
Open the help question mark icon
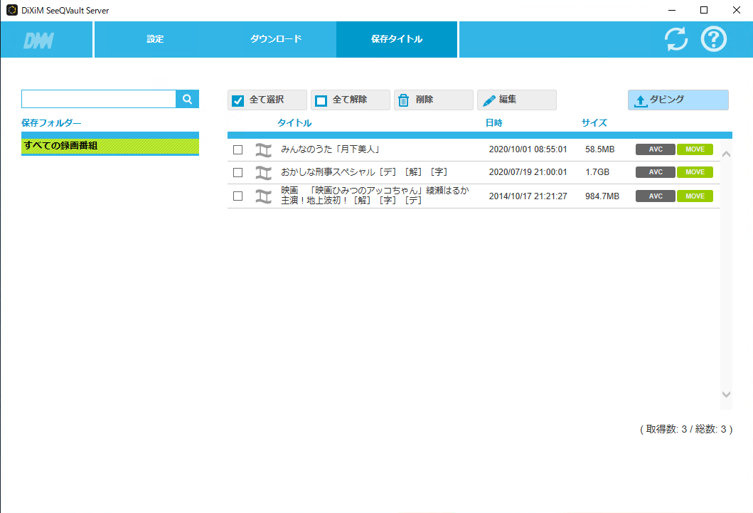pyautogui.click(x=714, y=39)
